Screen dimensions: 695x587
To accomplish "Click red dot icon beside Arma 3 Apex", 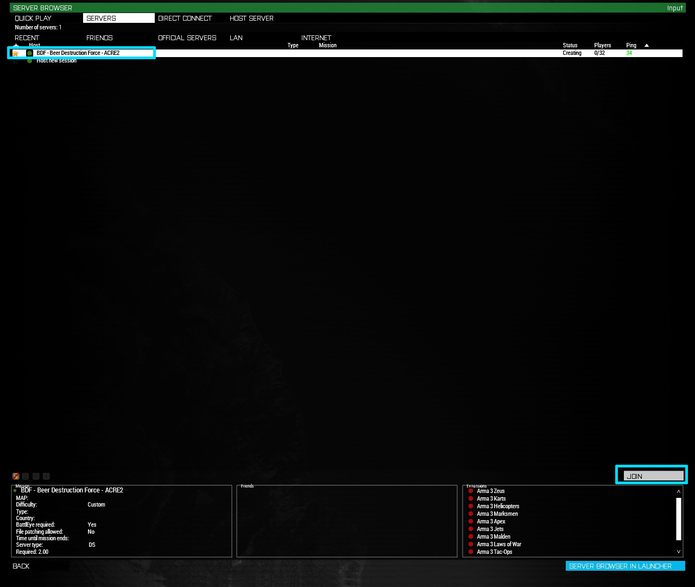I will click(x=471, y=521).
